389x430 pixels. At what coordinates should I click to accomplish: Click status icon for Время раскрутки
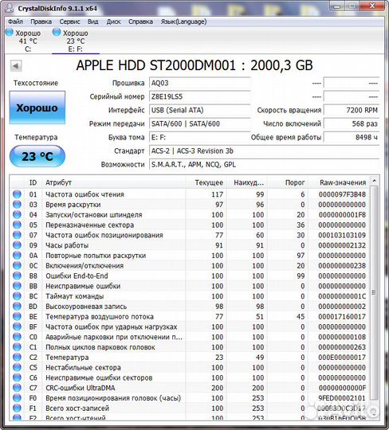pyautogui.click(x=17, y=205)
